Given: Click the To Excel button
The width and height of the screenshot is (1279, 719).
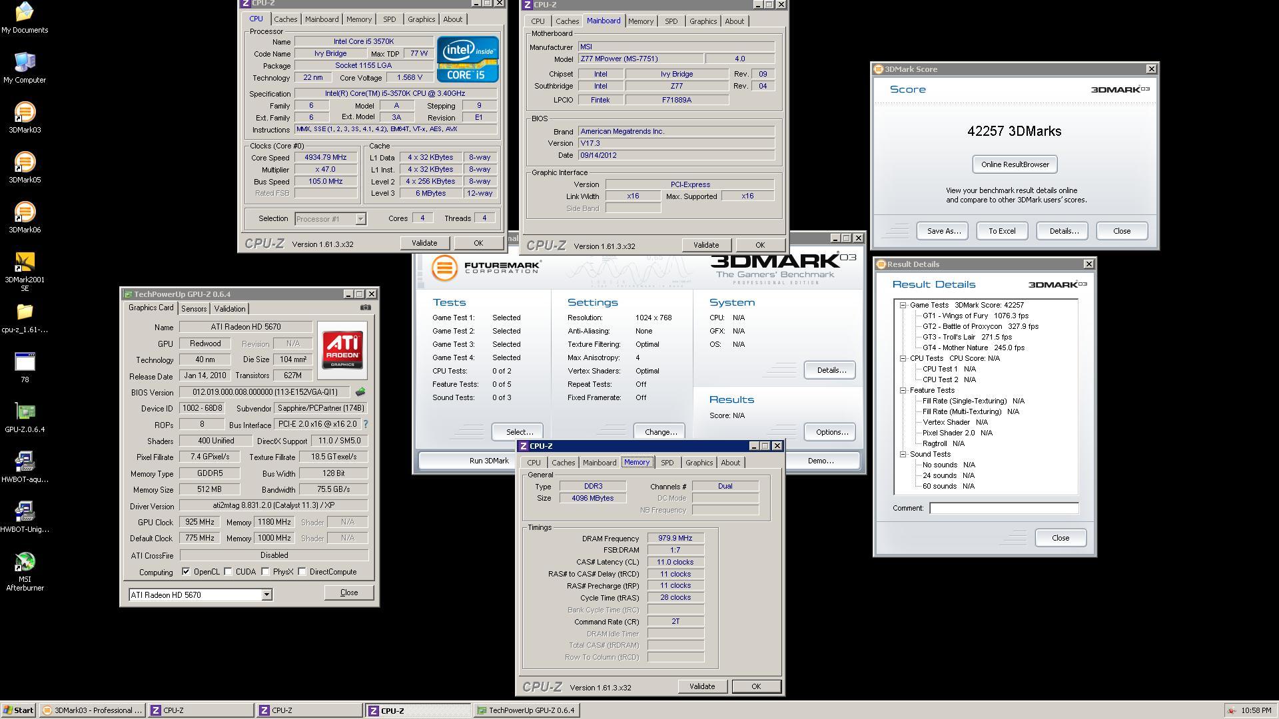Looking at the screenshot, I should pyautogui.click(x=1002, y=231).
